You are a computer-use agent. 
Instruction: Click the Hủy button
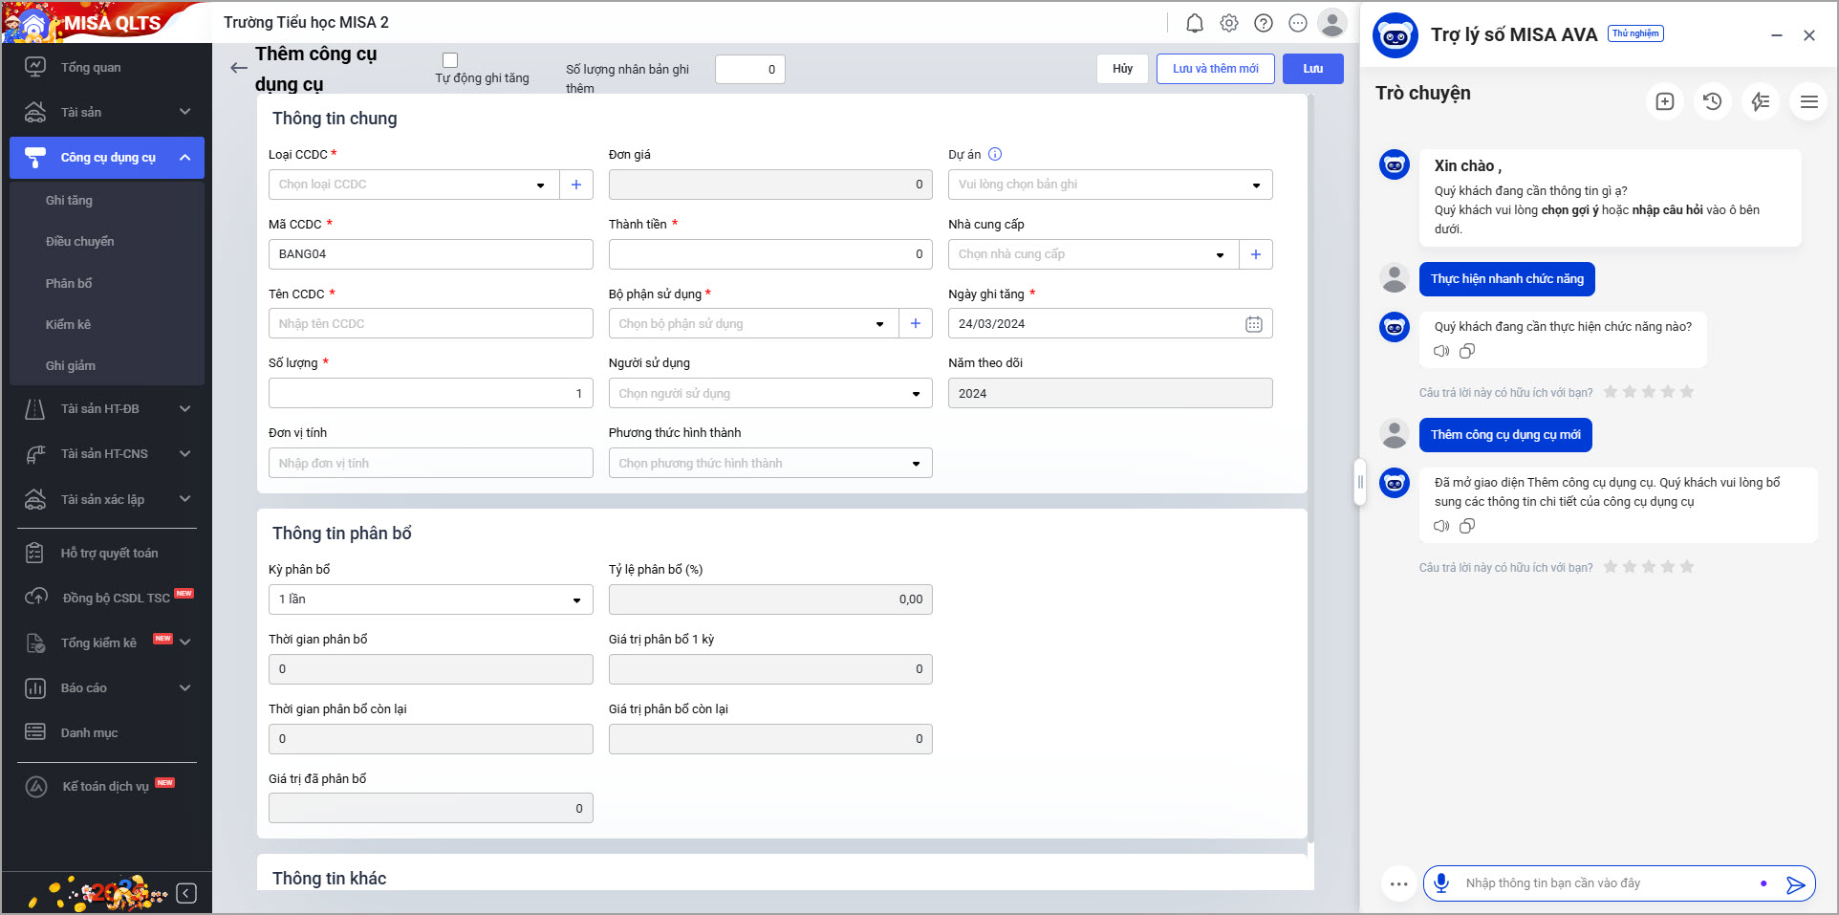1122,69
